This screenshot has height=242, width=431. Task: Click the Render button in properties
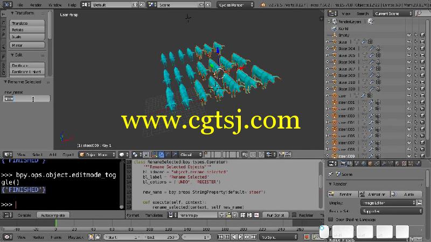(x=343, y=194)
